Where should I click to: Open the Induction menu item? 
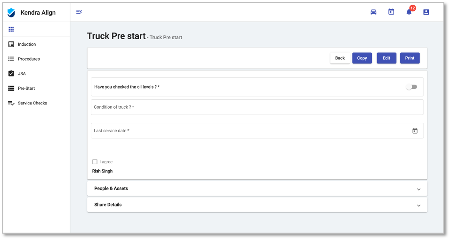[27, 44]
